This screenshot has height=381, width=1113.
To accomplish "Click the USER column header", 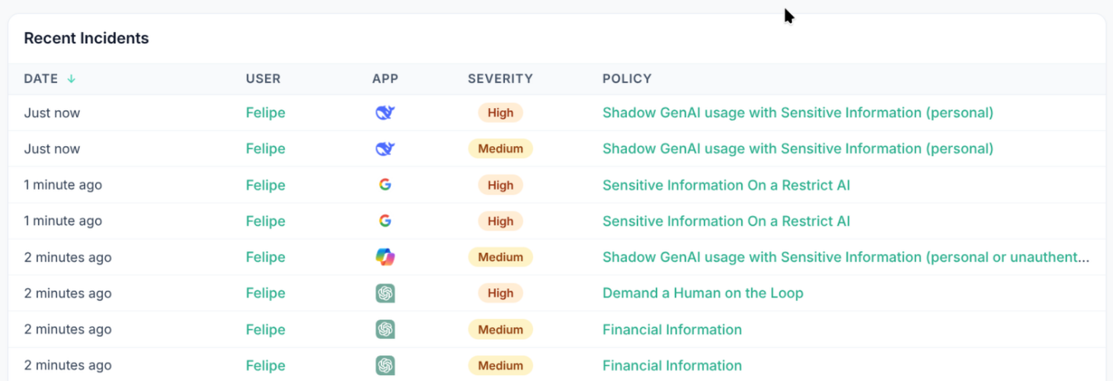I will click(263, 78).
